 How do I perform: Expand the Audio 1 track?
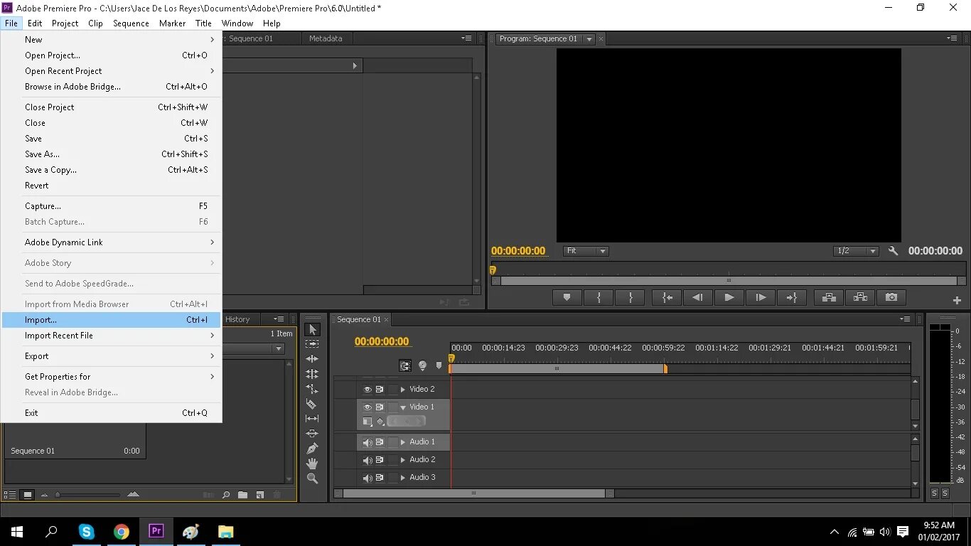coord(403,442)
